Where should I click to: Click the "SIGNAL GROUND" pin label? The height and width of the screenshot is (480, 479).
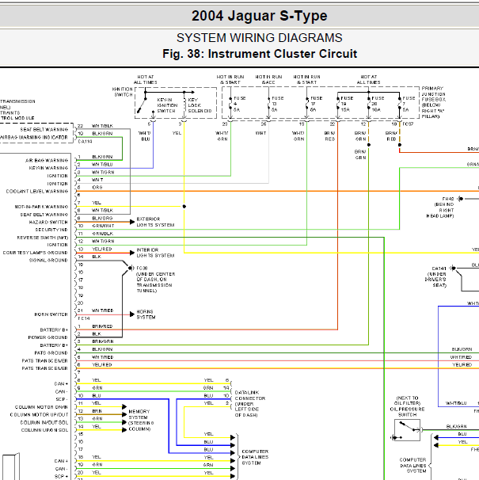pyautogui.click(x=48, y=261)
